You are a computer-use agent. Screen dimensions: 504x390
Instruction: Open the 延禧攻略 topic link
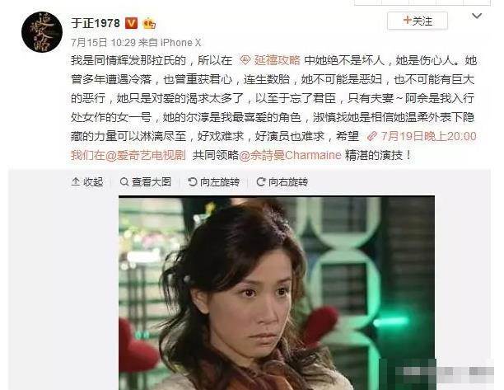click(277, 60)
